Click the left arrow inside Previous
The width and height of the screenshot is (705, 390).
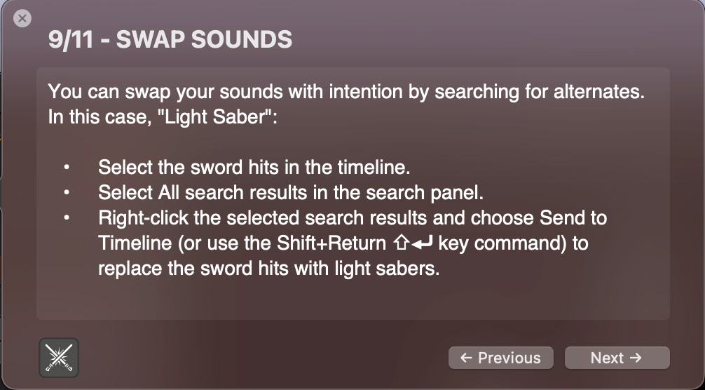[x=466, y=358]
